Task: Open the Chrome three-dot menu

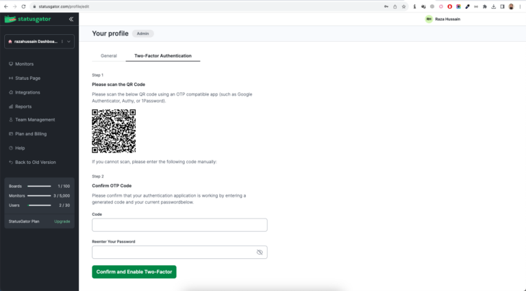Action: coord(520,7)
